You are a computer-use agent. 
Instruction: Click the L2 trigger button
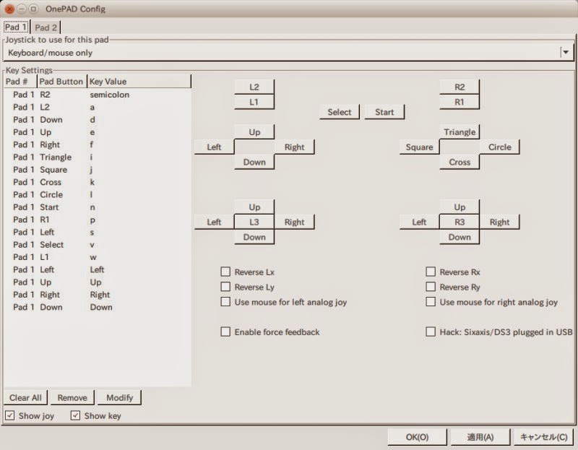254,87
